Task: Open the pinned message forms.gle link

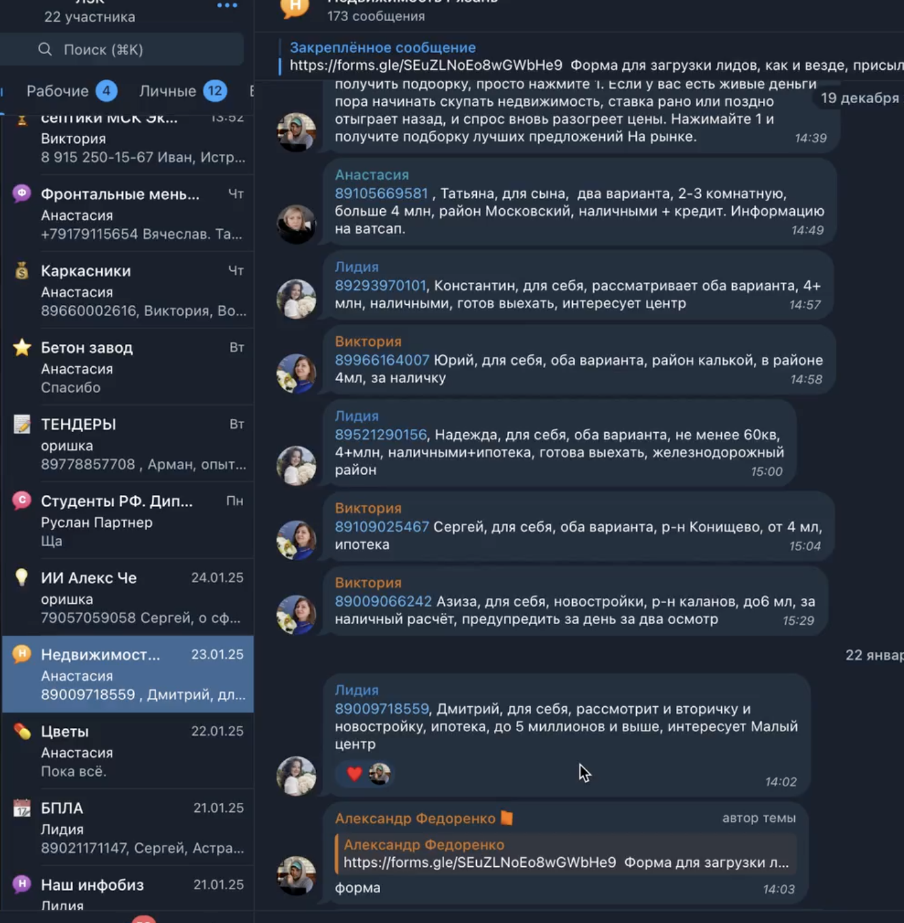Action: (x=426, y=65)
